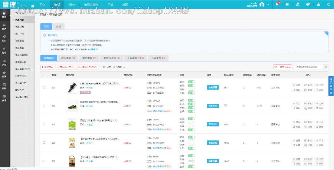Open the notifications bell with red badge

coord(277,4)
